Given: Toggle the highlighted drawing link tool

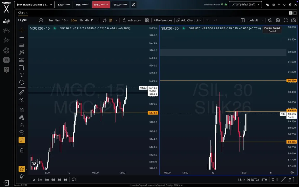Looking at the screenshot, I should click(x=22, y=140).
